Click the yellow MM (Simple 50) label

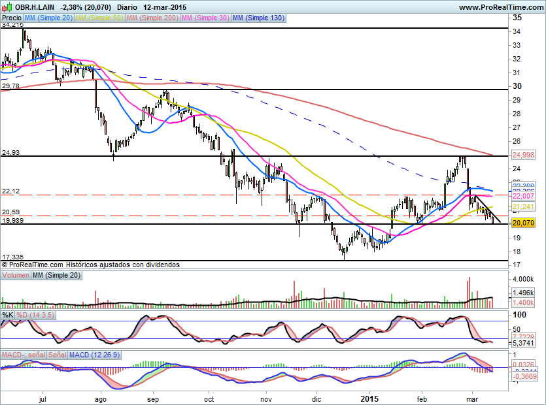tap(99, 18)
